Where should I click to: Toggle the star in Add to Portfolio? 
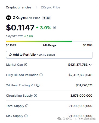10,55
